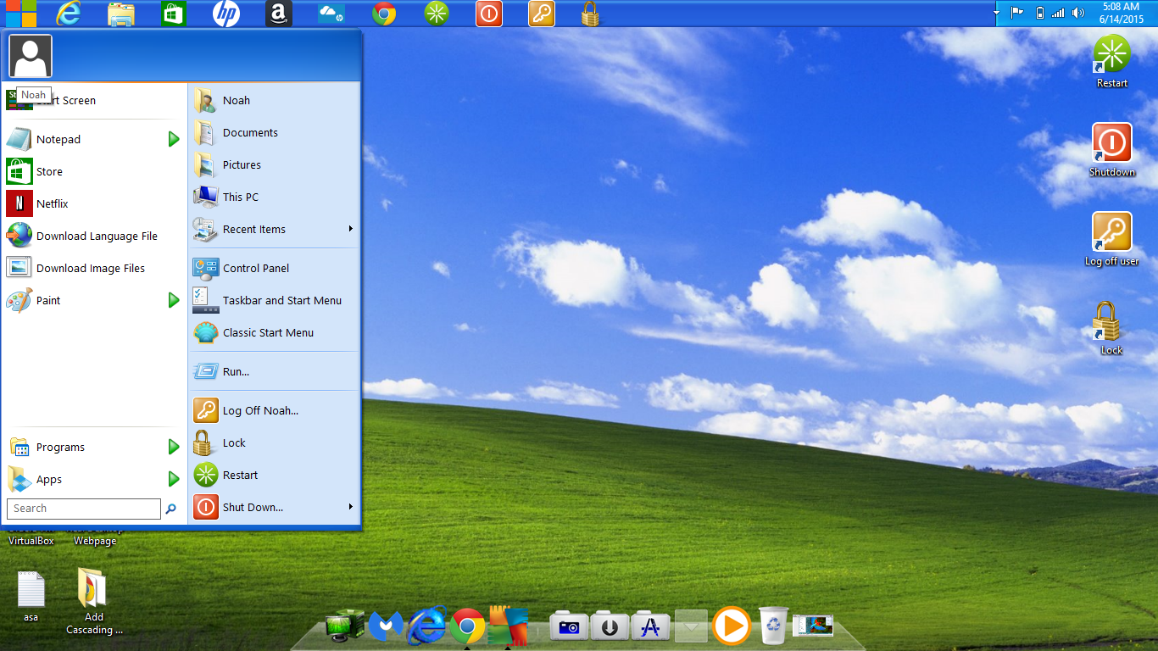Open the computer monitor icon in the bottom dock

344,627
